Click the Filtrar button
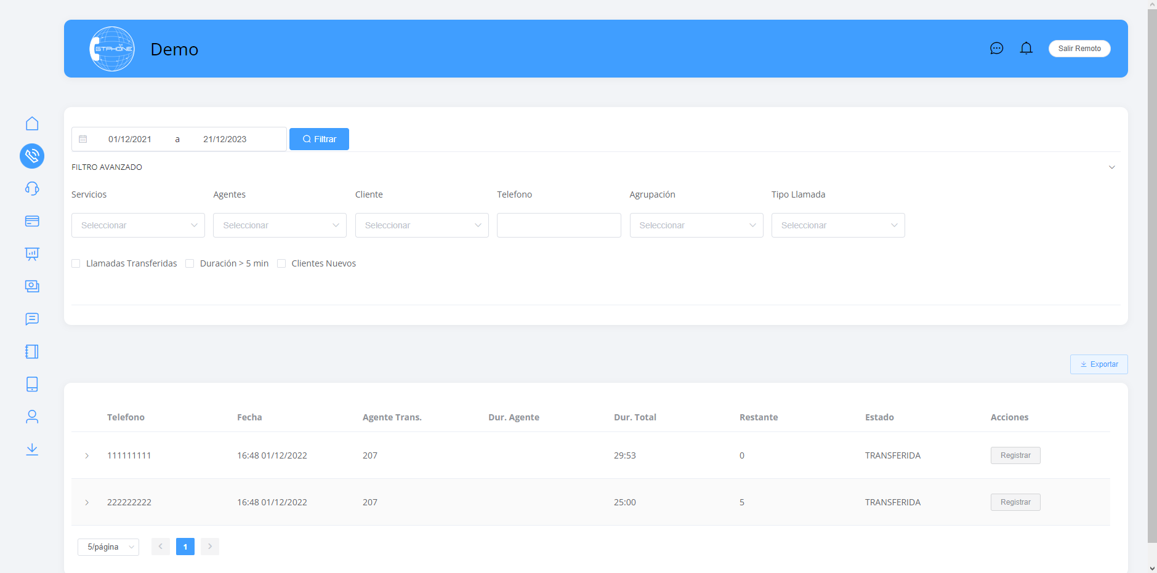 (x=319, y=139)
